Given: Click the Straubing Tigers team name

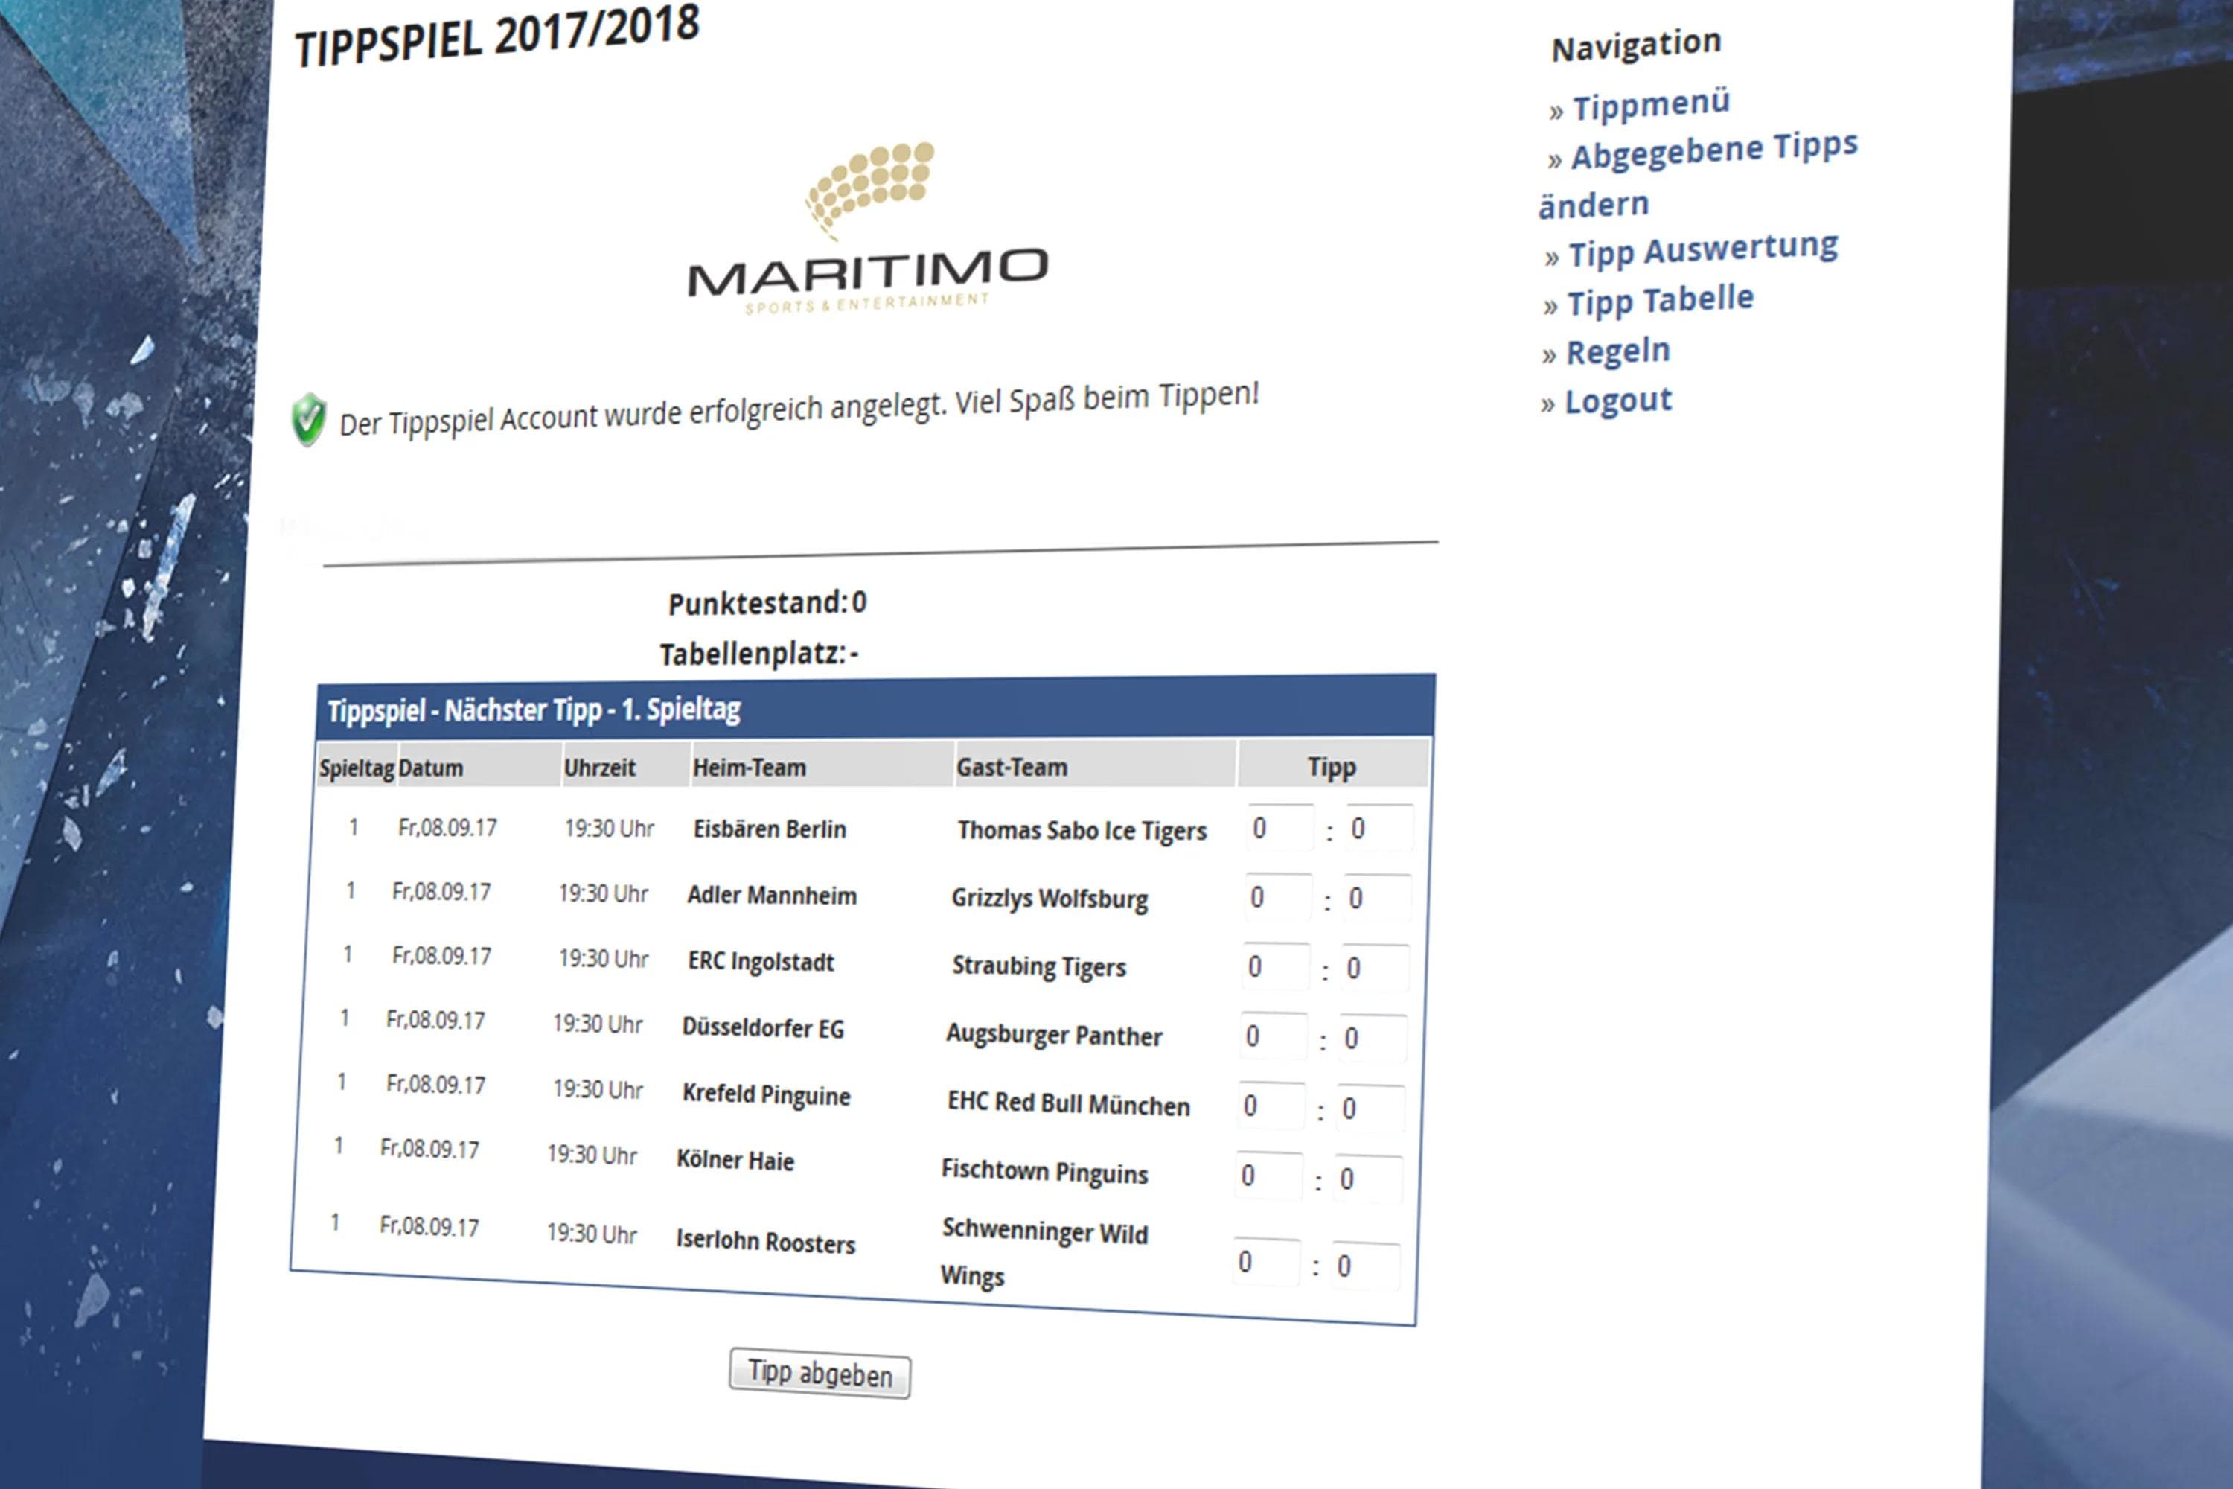Looking at the screenshot, I should [1038, 966].
